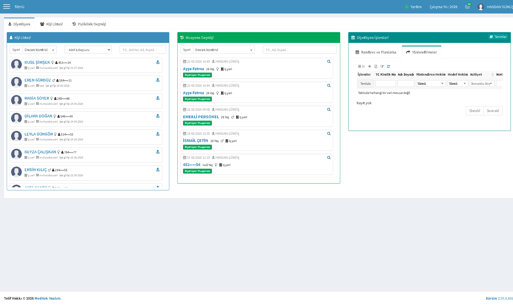
Task: Open the hamburger Menü icon
Action: point(6,6)
